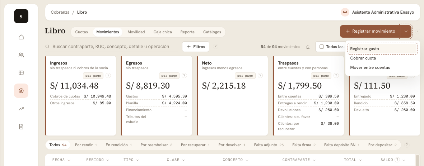Select the Todos 94 filter chip

coord(58,145)
